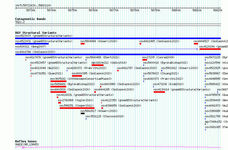Select the chr5:58722430..58821100 region label
This screenshot has width=228, height=150.
point(33,6)
